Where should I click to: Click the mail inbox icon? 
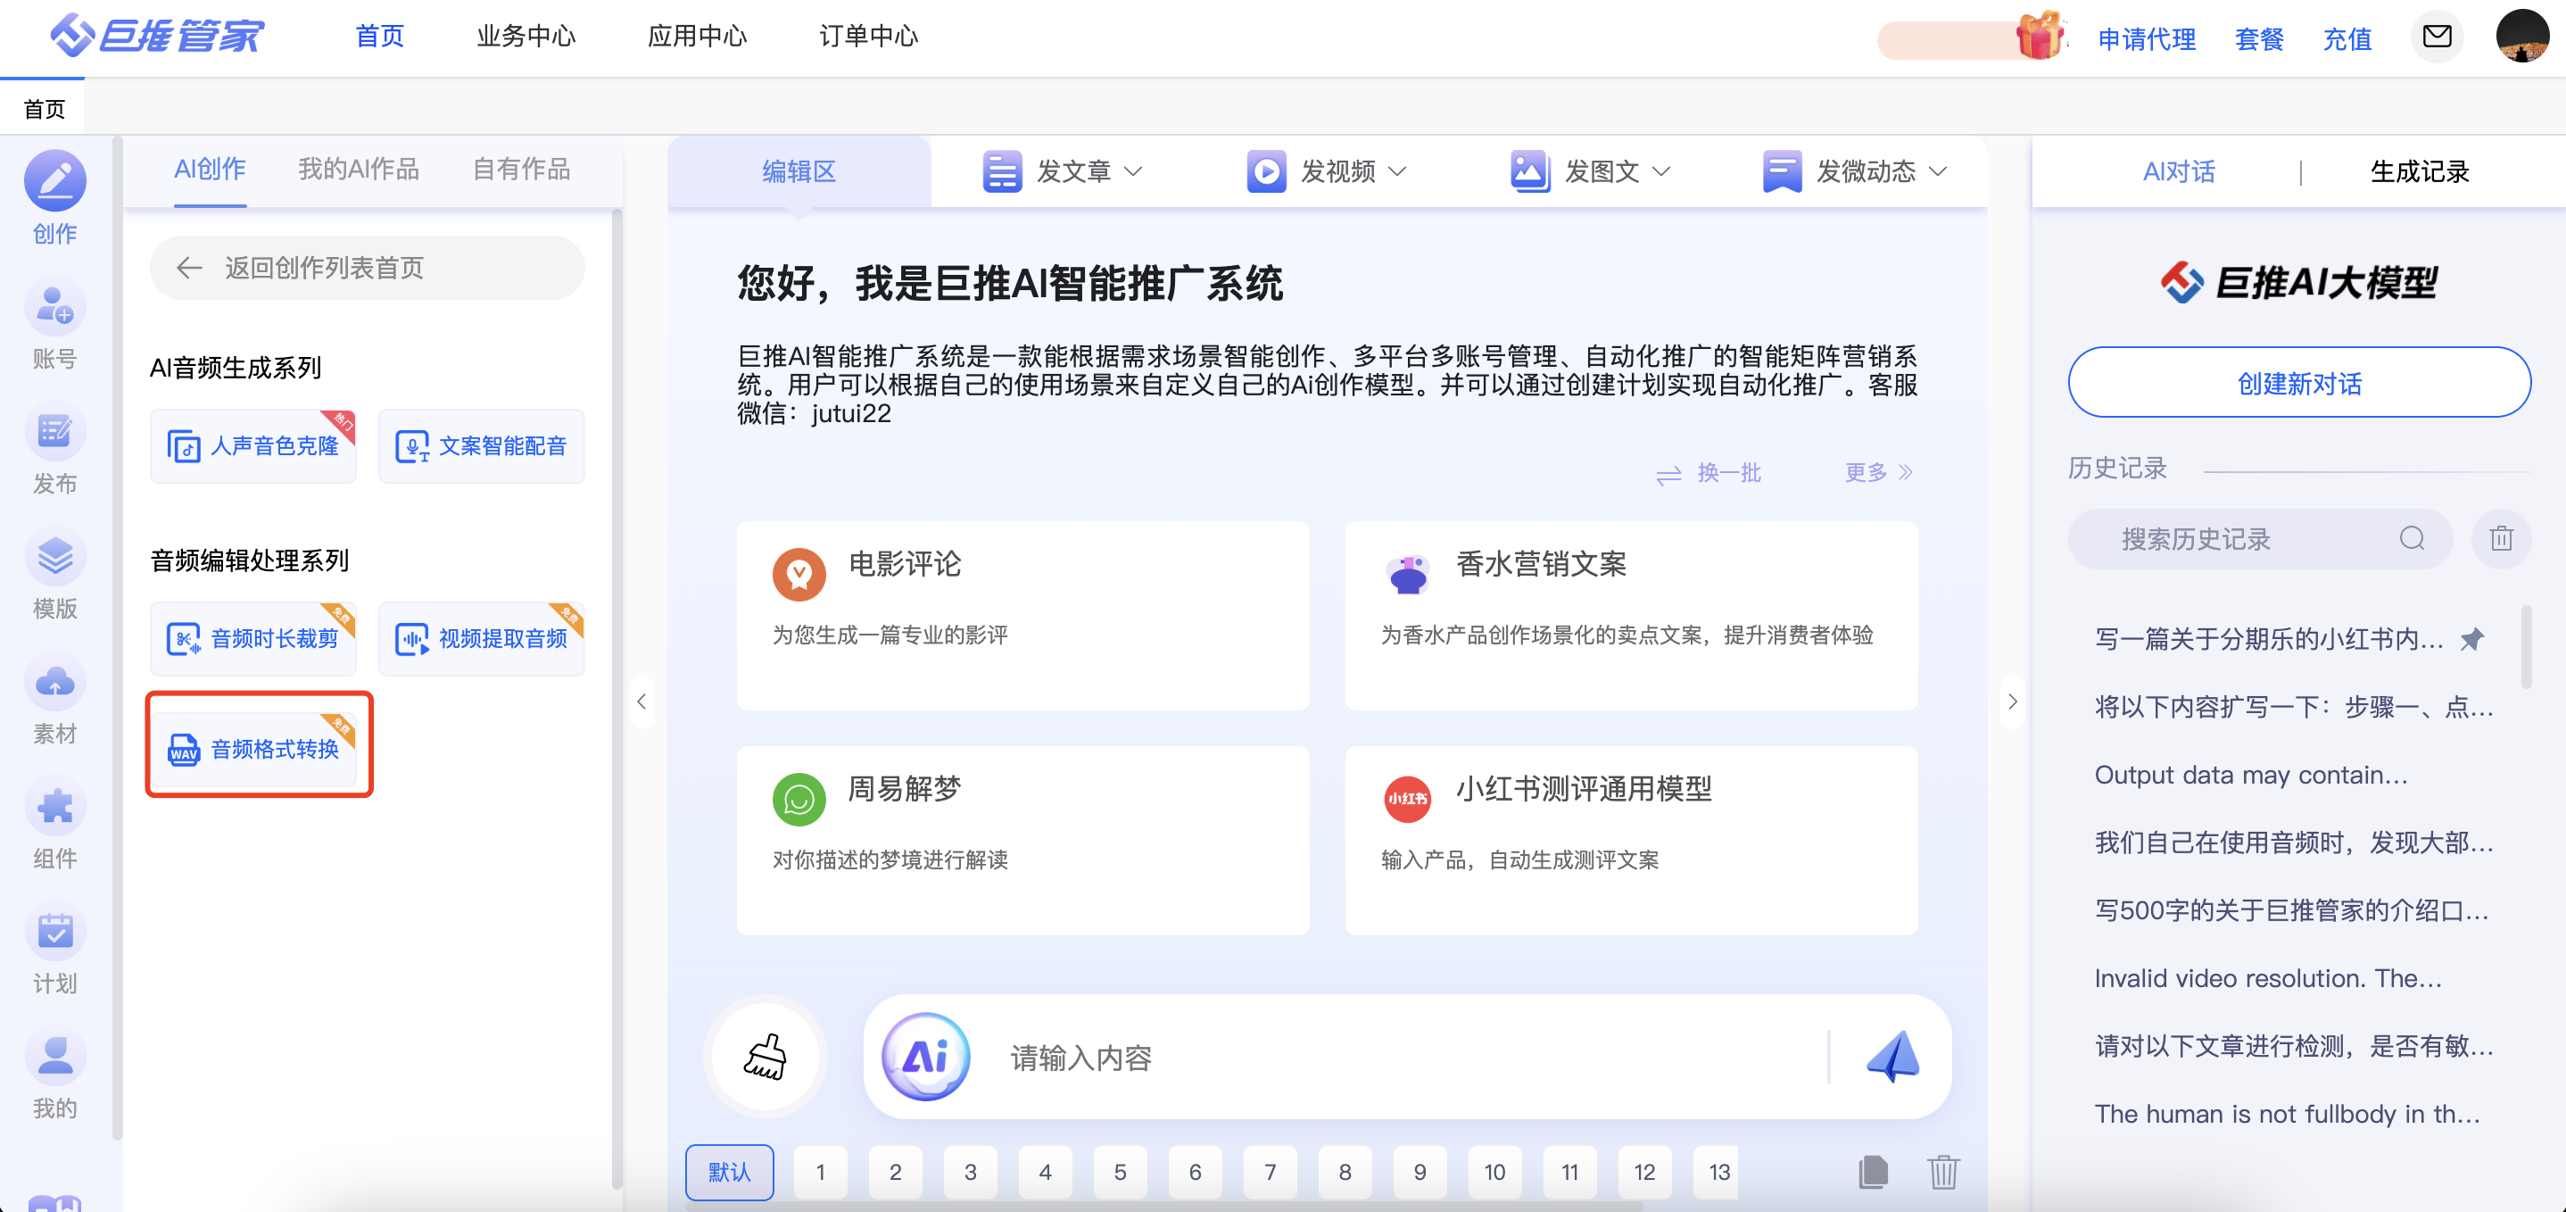(2437, 37)
